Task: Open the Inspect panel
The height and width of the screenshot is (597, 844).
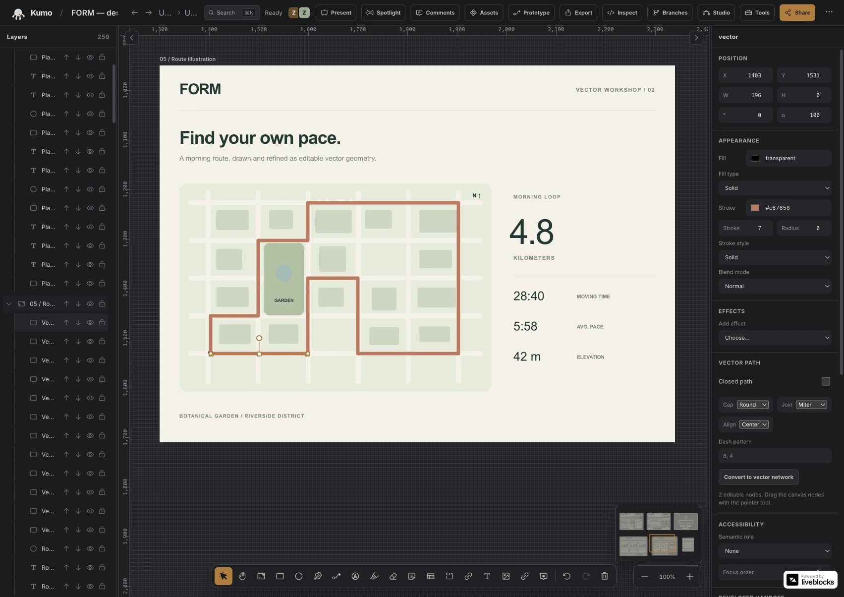Action: pyautogui.click(x=622, y=12)
